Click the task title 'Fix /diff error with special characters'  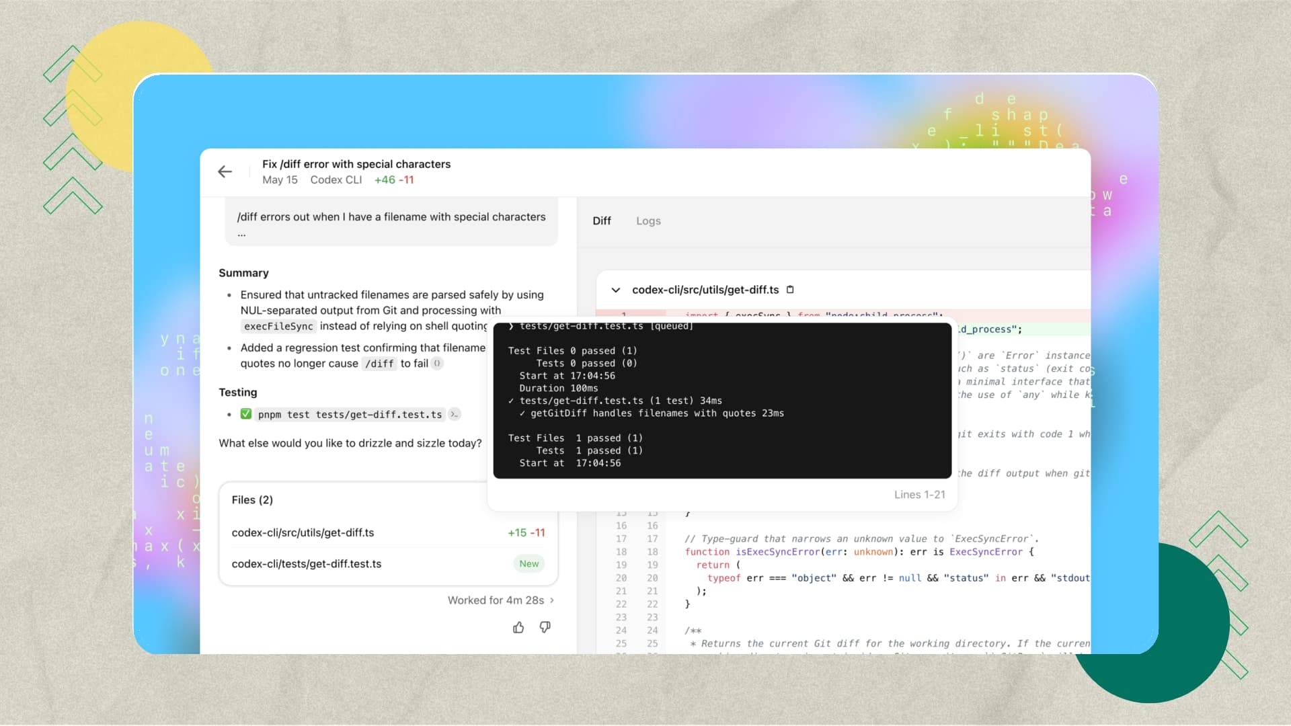pyautogui.click(x=356, y=164)
